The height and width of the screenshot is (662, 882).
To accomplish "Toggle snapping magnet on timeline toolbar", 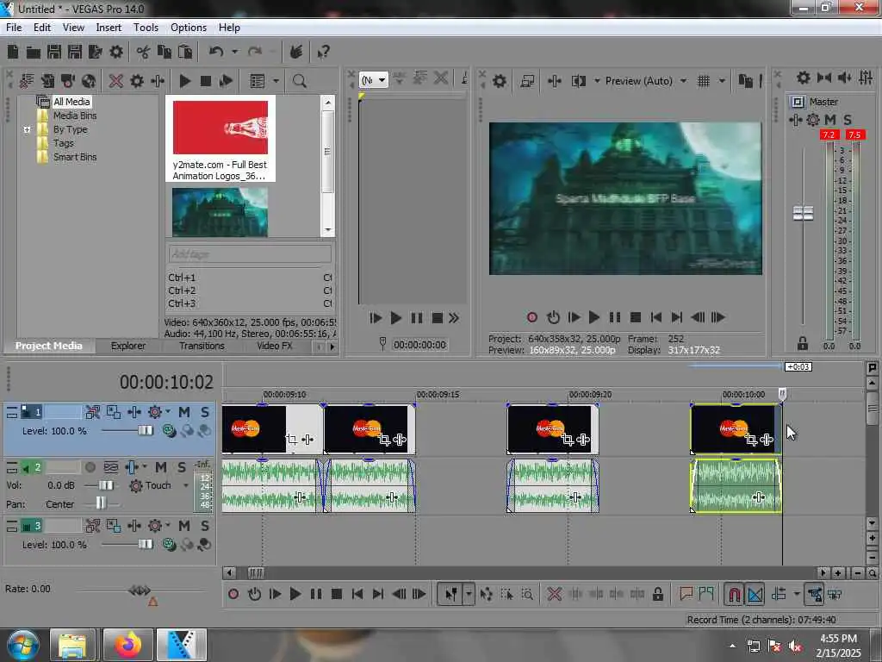I will [x=734, y=594].
